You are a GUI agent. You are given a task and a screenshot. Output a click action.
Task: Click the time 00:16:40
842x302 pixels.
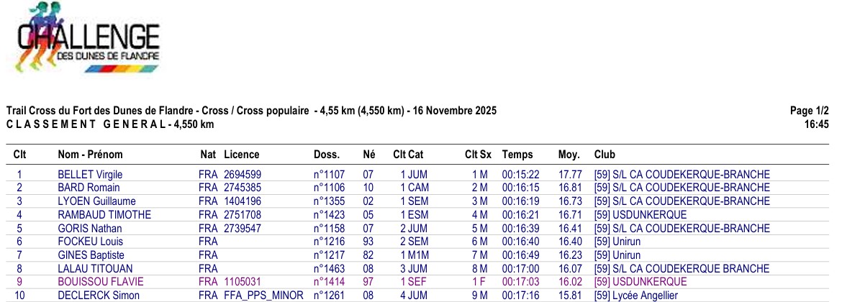pyautogui.click(x=520, y=242)
